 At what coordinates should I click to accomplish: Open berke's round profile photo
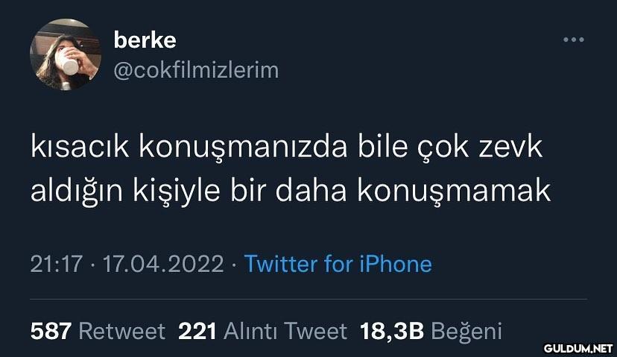66,54
